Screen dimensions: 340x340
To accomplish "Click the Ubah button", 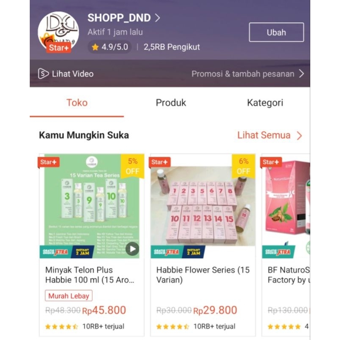I will pyautogui.click(x=276, y=32).
